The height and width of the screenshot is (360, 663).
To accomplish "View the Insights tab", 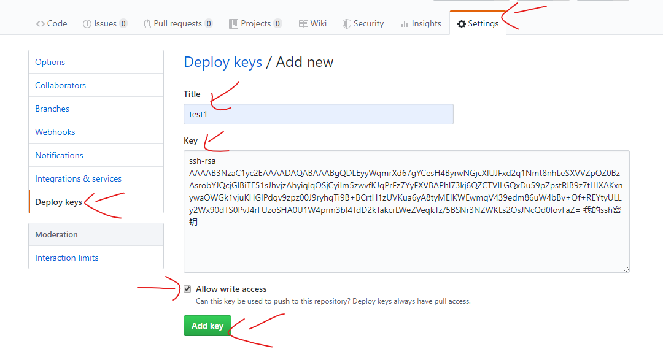I will click(421, 24).
